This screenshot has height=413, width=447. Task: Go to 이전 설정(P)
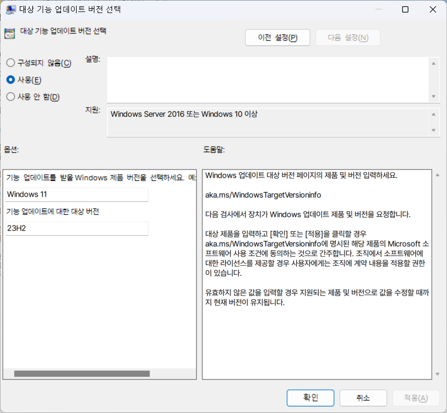click(x=277, y=38)
